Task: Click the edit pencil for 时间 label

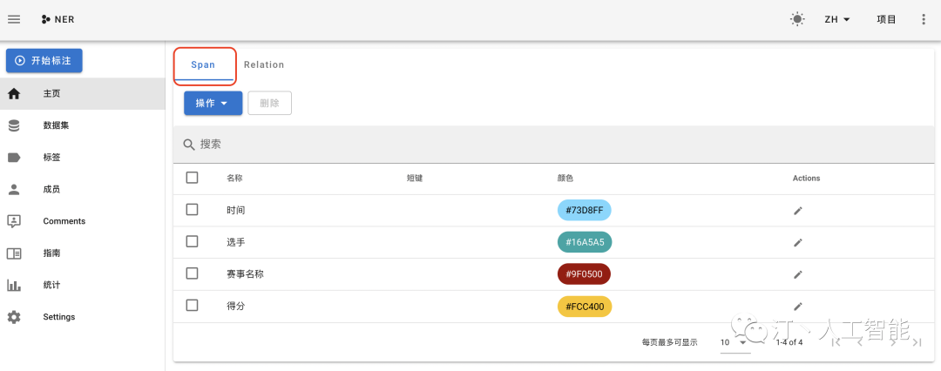Action: click(x=797, y=211)
